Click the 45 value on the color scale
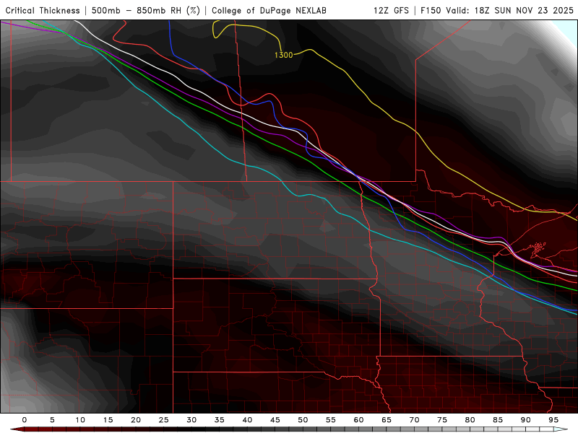The height and width of the screenshot is (433, 578). click(x=275, y=420)
